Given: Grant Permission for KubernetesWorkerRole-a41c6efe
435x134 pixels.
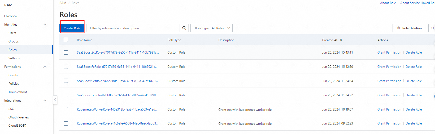Looking at the screenshot, I should 389,123.
